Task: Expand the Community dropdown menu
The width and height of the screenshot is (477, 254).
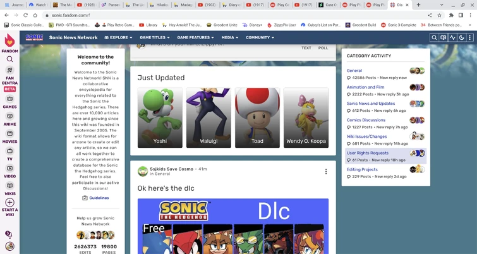Action: pos(260,37)
